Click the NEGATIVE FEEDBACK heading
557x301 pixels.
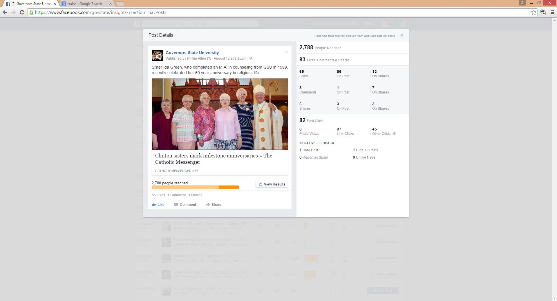click(317, 143)
